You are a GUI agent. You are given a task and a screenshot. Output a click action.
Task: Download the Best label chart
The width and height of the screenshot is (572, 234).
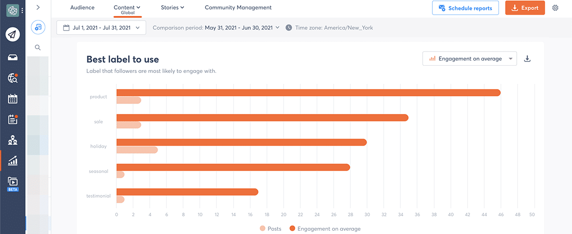[527, 59]
